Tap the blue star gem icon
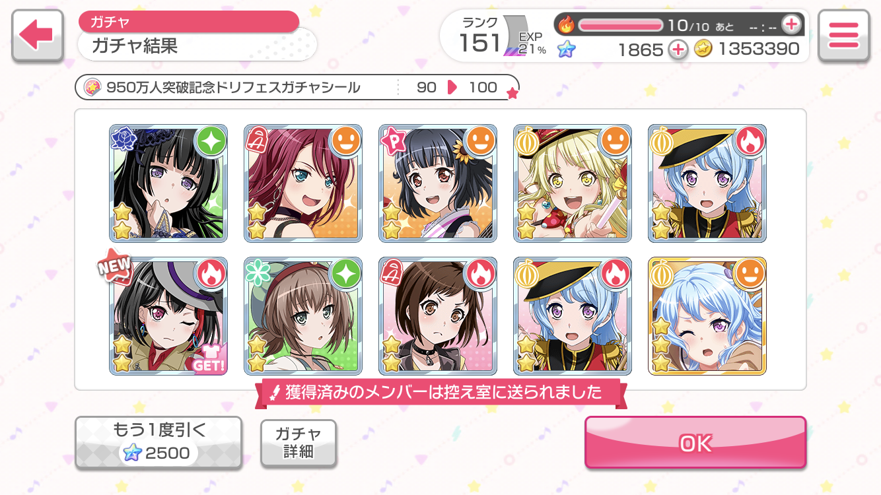This screenshot has width=881, height=495. pos(566,49)
